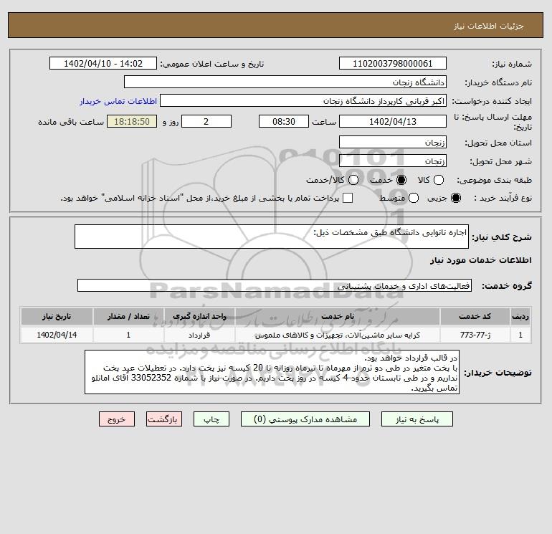Select the کالا/خدمت radio button
The width and height of the screenshot is (552, 534).
353,180
